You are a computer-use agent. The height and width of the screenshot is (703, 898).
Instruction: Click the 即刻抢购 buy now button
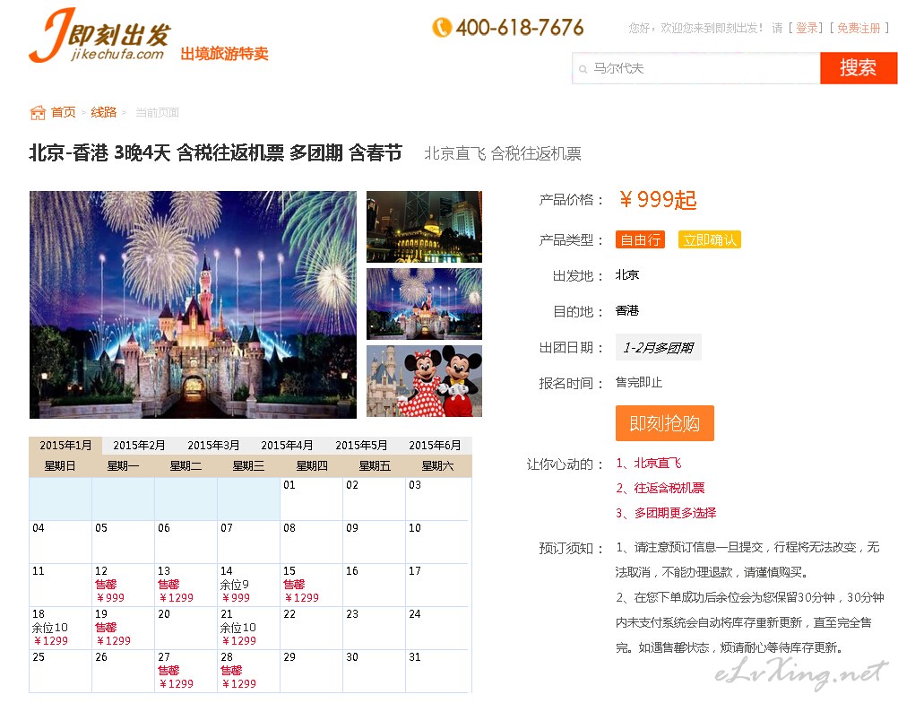click(664, 423)
